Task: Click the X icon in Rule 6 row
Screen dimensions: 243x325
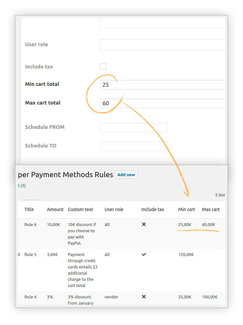Action: tap(144, 225)
